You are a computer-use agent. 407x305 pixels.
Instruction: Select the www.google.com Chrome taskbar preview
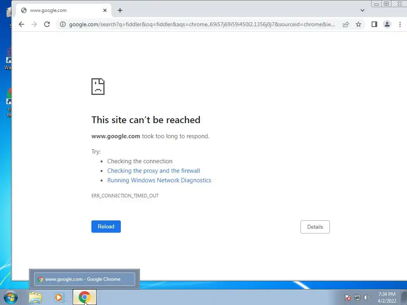click(85, 279)
